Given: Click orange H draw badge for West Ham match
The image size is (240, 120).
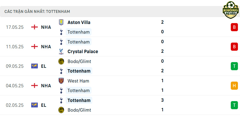Looking at the screenshot, I should (234, 86).
